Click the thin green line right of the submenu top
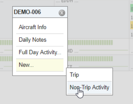This screenshot has width=133, height=104. pos(104,66)
